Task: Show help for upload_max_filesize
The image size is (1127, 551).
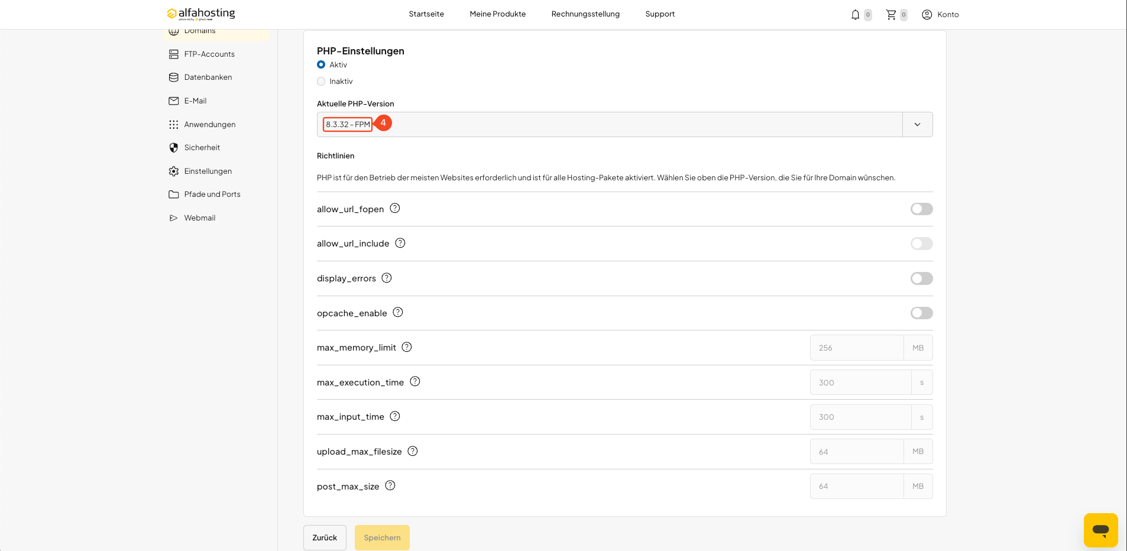Action: pos(413,451)
